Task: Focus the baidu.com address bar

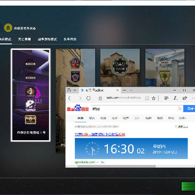Action: tap(123, 98)
